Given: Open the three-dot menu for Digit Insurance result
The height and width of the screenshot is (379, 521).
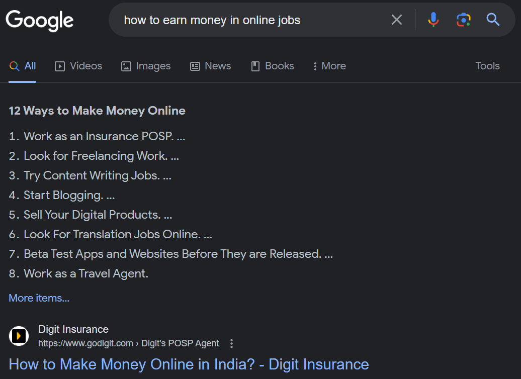Looking at the screenshot, I should click(232, 343).
